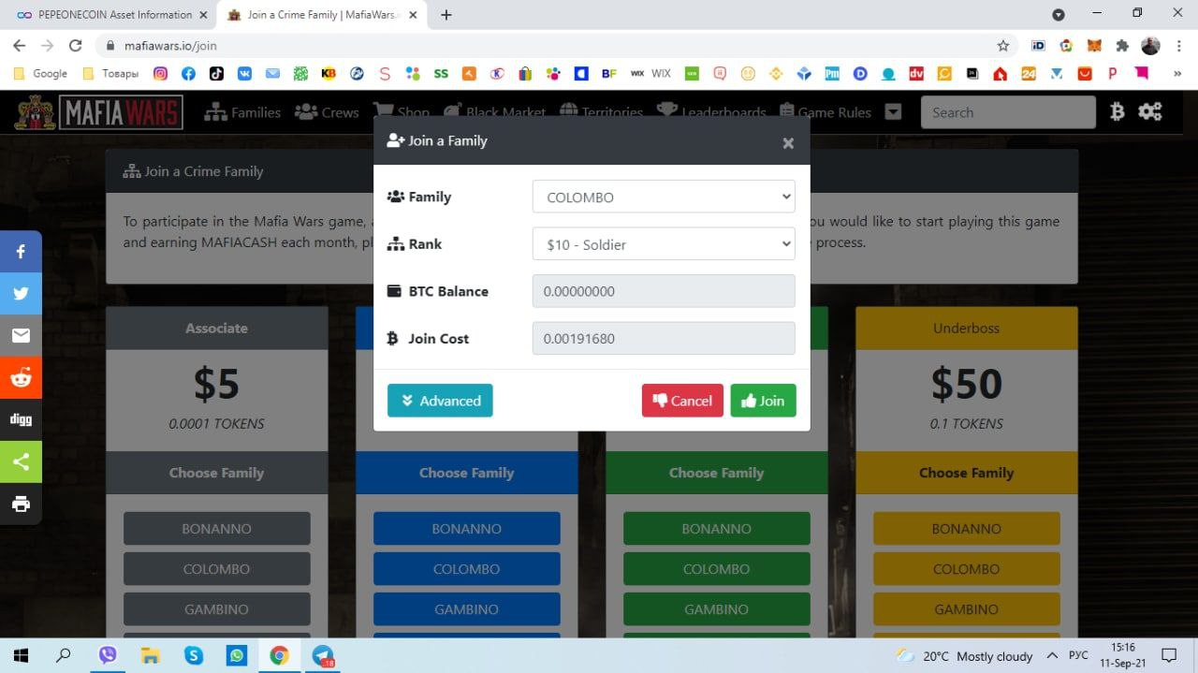Viewport: 1198px width, 673px height.
Task: Open a new browser tab
Action: point(446,15)
